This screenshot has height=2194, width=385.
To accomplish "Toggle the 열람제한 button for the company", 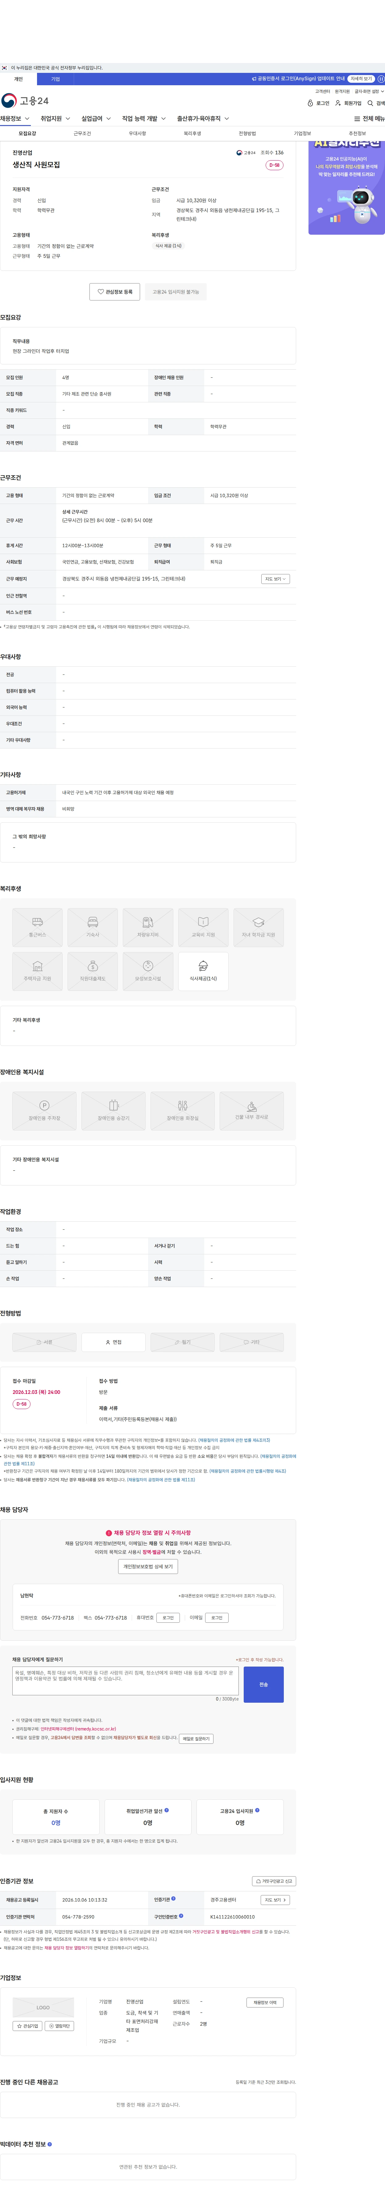I will coord(60,2026).
